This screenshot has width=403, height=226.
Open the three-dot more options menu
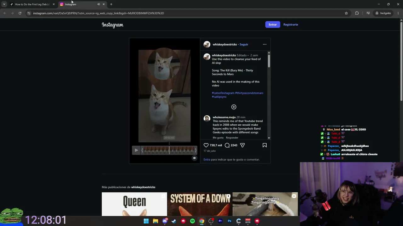264,44
